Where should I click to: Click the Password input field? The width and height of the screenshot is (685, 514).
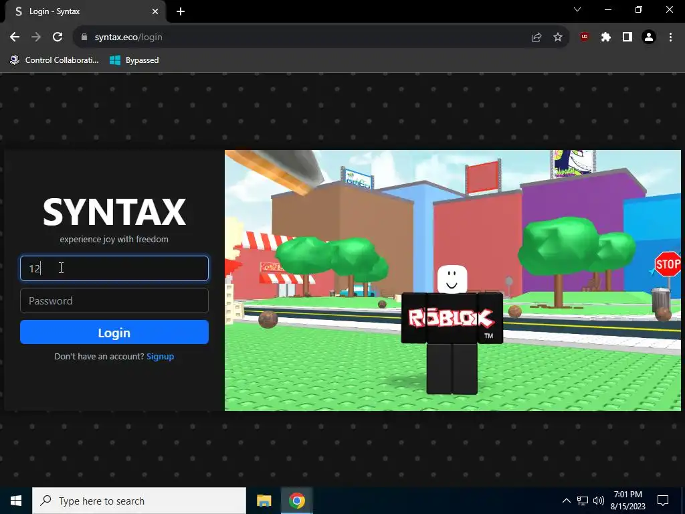click(x=114, y=301)
